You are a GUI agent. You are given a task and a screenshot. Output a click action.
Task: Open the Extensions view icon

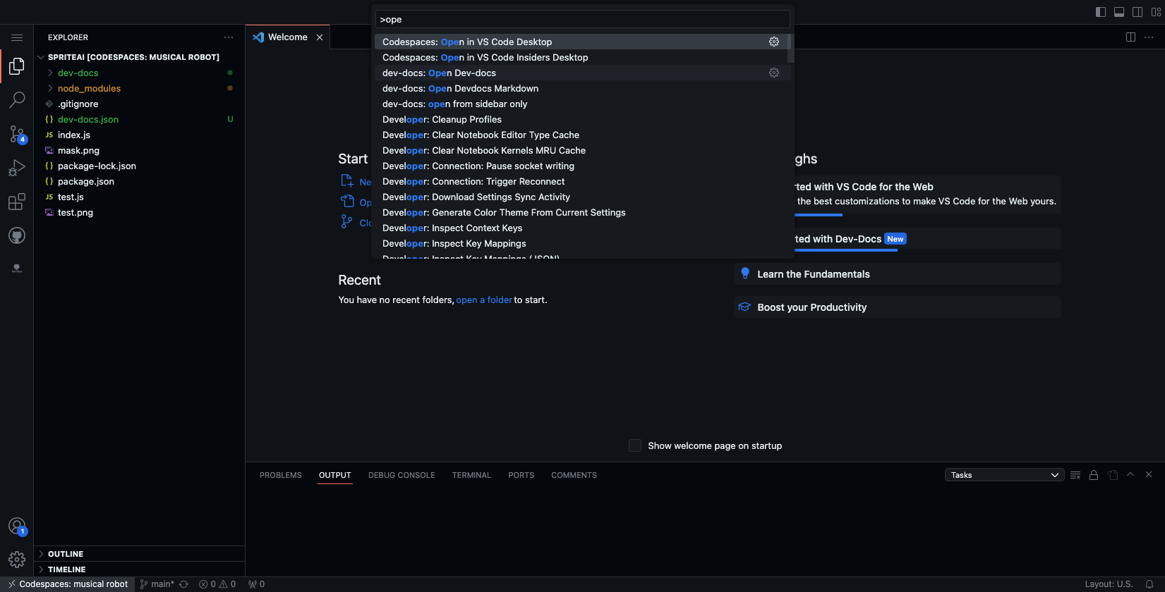(x=17, y=202)
